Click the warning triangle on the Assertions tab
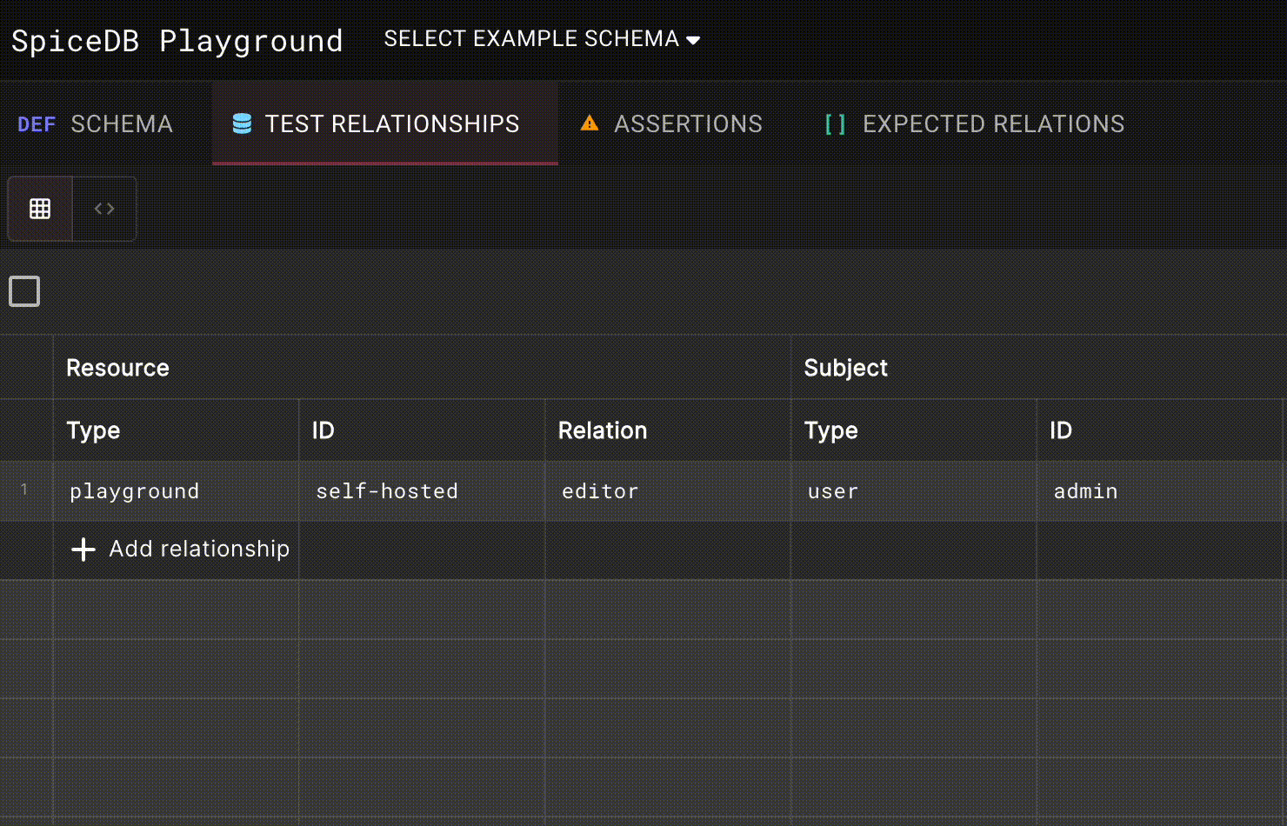The width and height of the screenshot is (1287, 826). point(589,123)
